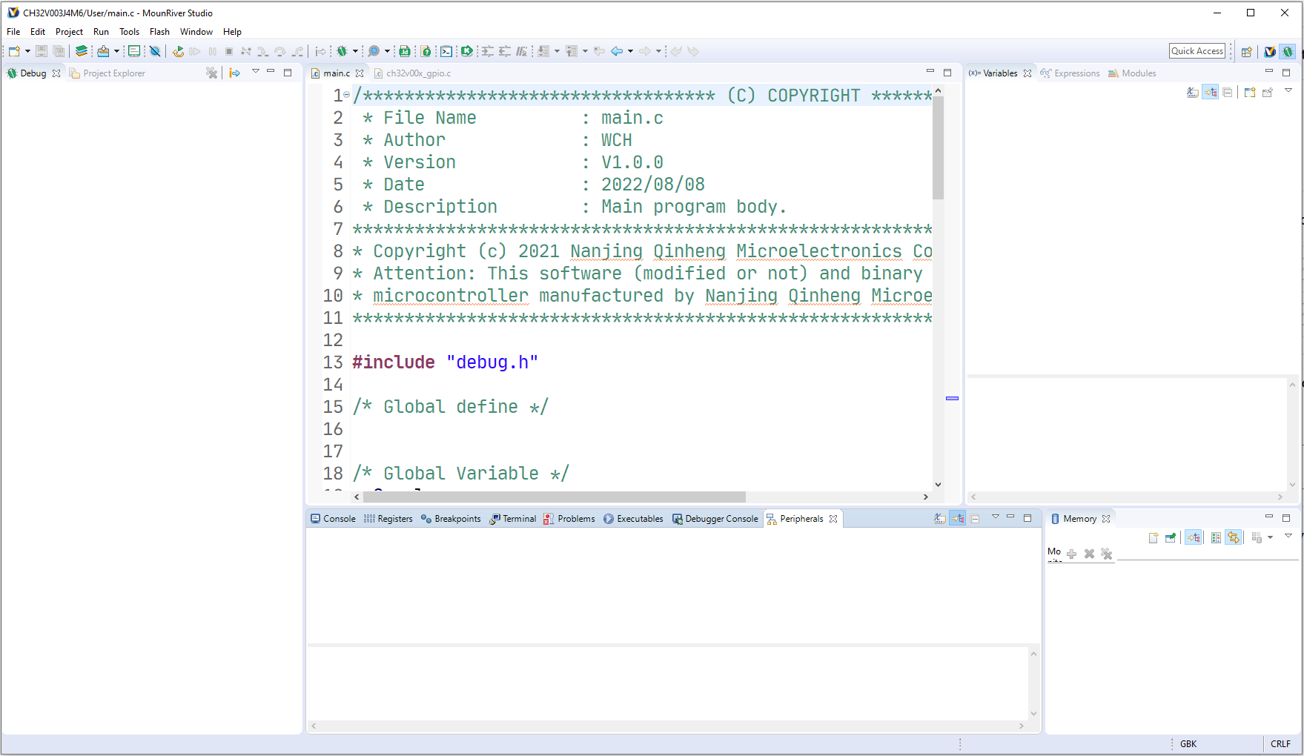Switch to the Expressions tab
This screenshot has height=756, width=1304.
(x=1070, y=73)
